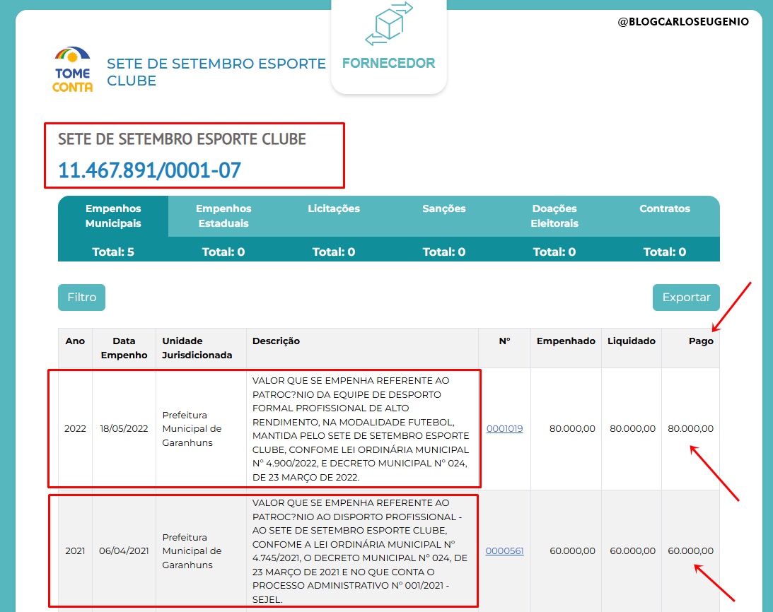The image size is (773, 612).
Task: Click the Filtro button
Action: (82, 297)
